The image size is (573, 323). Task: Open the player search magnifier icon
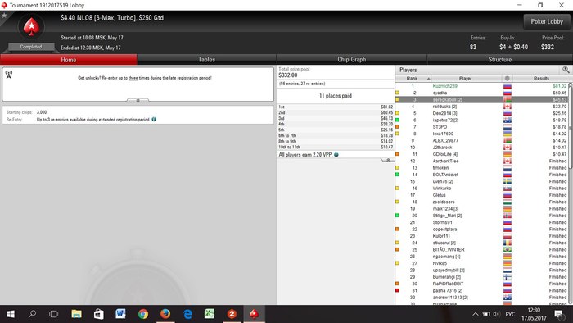point(566,70)
